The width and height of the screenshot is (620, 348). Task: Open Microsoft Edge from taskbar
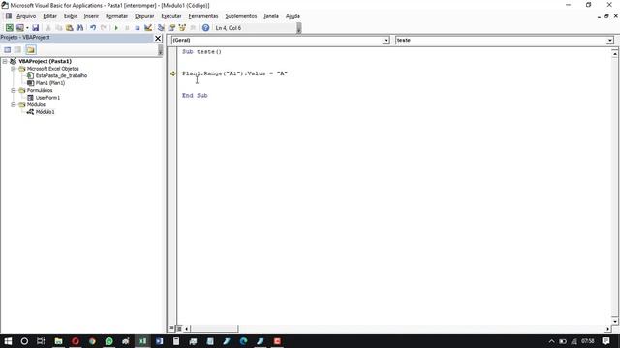(243, 341)
